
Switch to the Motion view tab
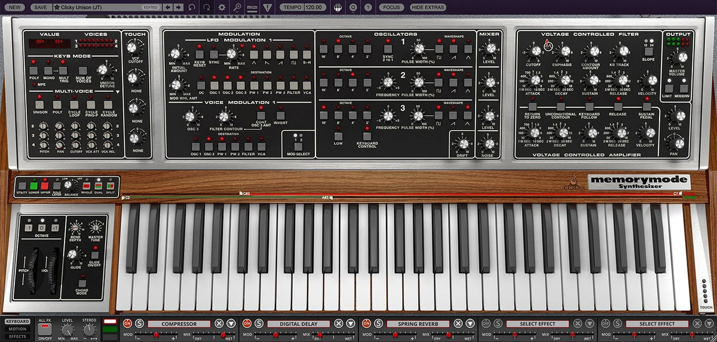[x=17, y=329]
